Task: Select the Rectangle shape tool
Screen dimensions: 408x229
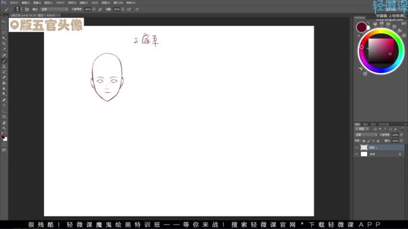Action: pyautogui.click(x=4, y=117)
